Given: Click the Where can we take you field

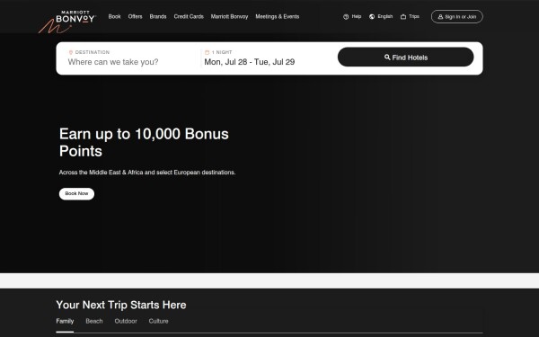Looking at the screenshot, I should (x=113, y=62).
